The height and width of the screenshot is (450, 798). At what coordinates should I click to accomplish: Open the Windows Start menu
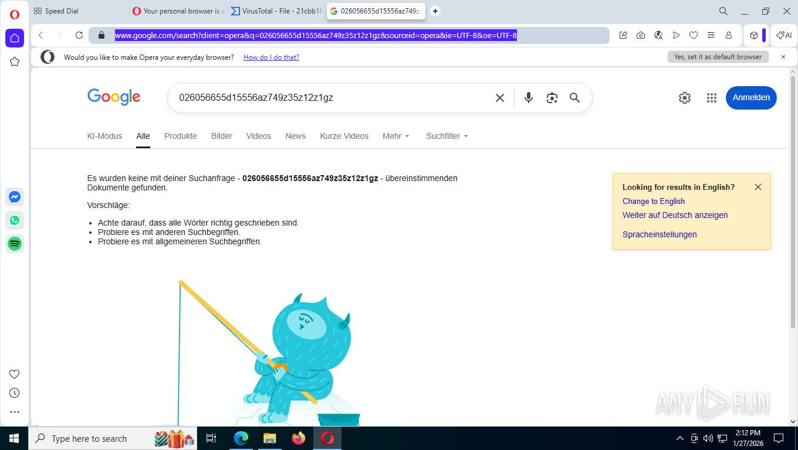(13, 438)
